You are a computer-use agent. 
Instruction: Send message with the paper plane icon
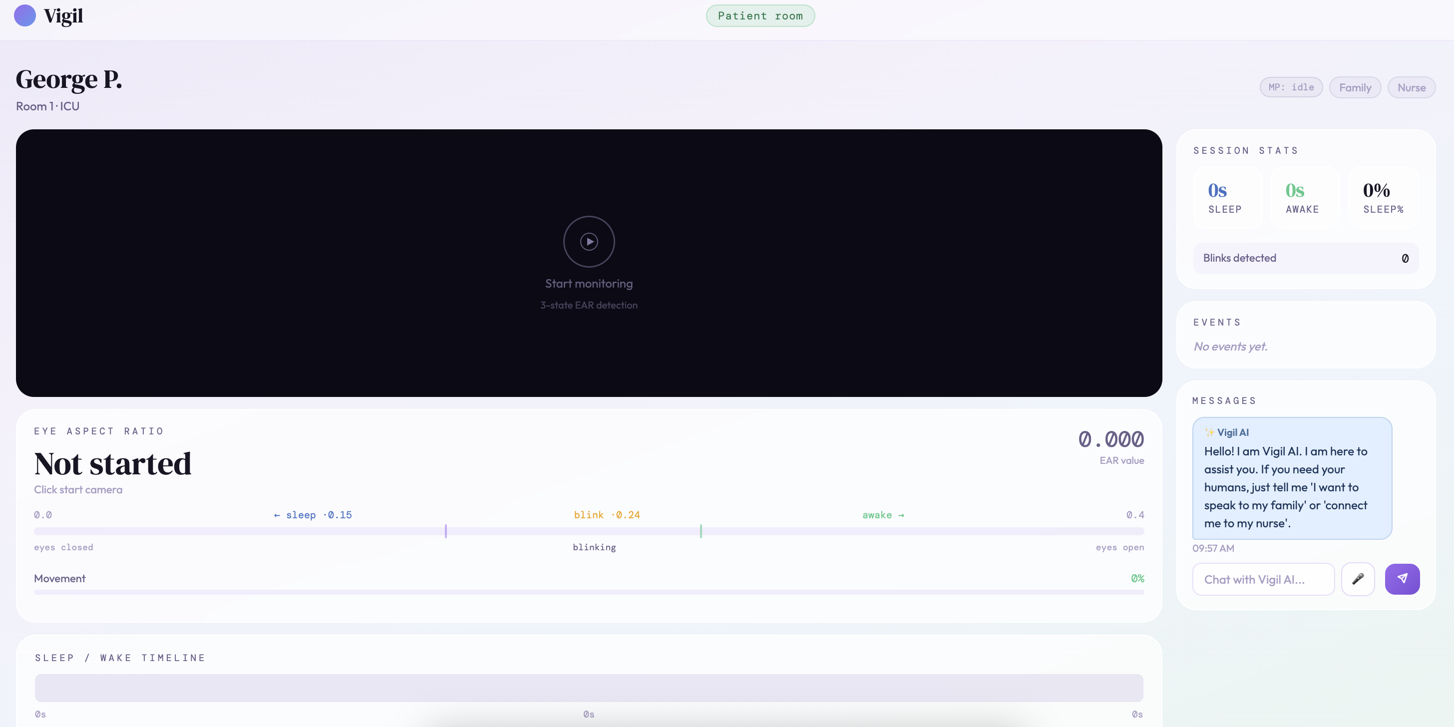(1402, 579)
